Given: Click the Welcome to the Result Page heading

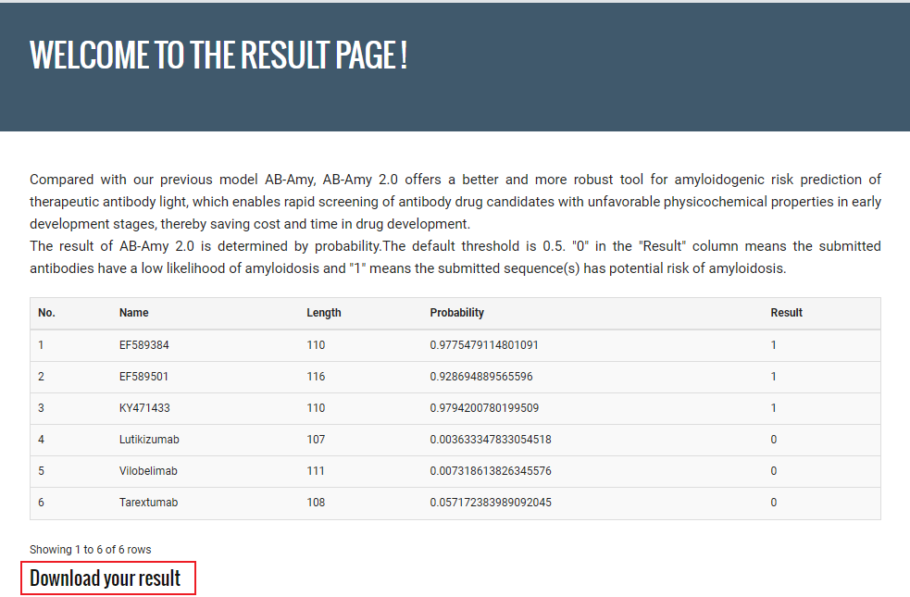Looking at the screenshot, I should (218, 56).
